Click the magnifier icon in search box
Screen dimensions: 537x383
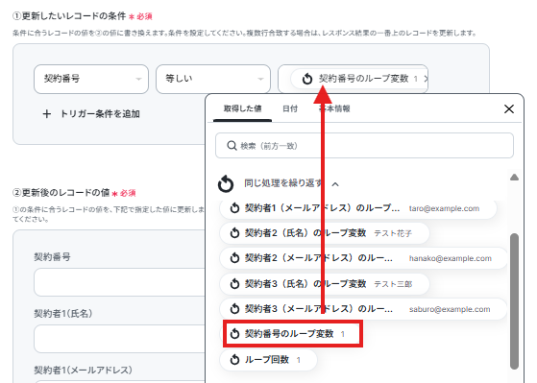tap(232, 146)
